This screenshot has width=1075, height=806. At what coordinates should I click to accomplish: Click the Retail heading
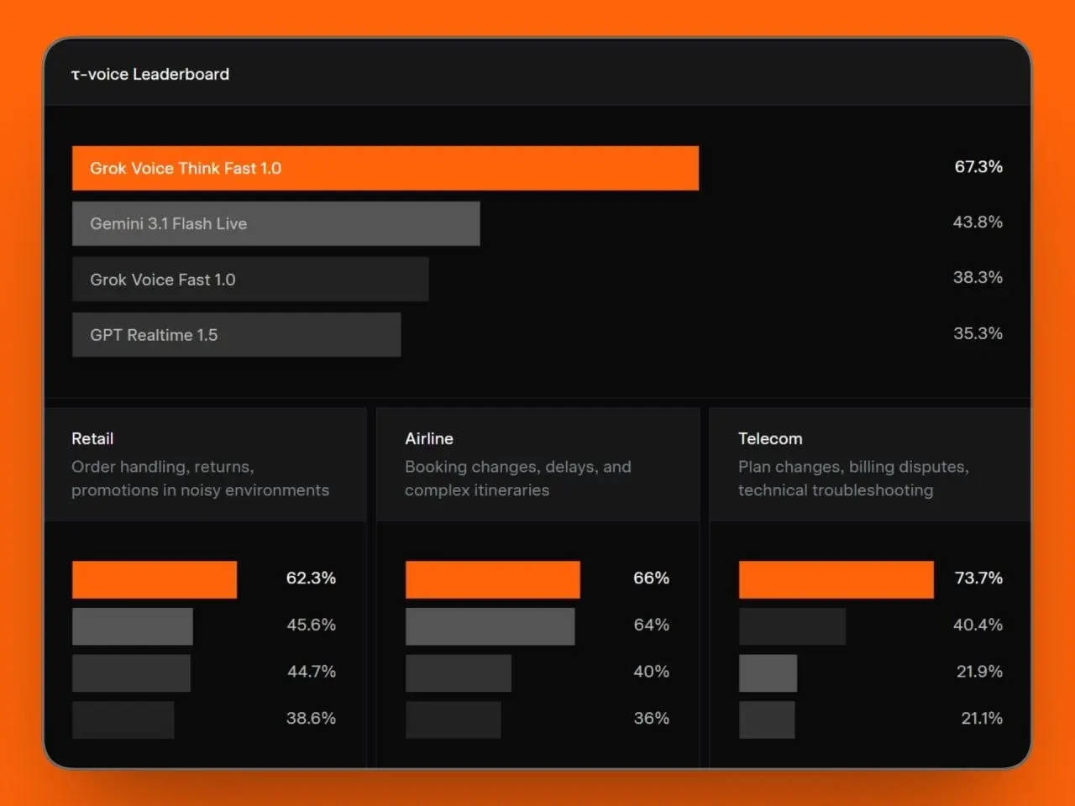[x=92, y=438]
